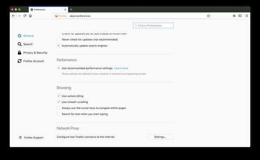This screenshot has width=260, height=160.
Task: Select Never check for updates option
Action: click(59, 39)
